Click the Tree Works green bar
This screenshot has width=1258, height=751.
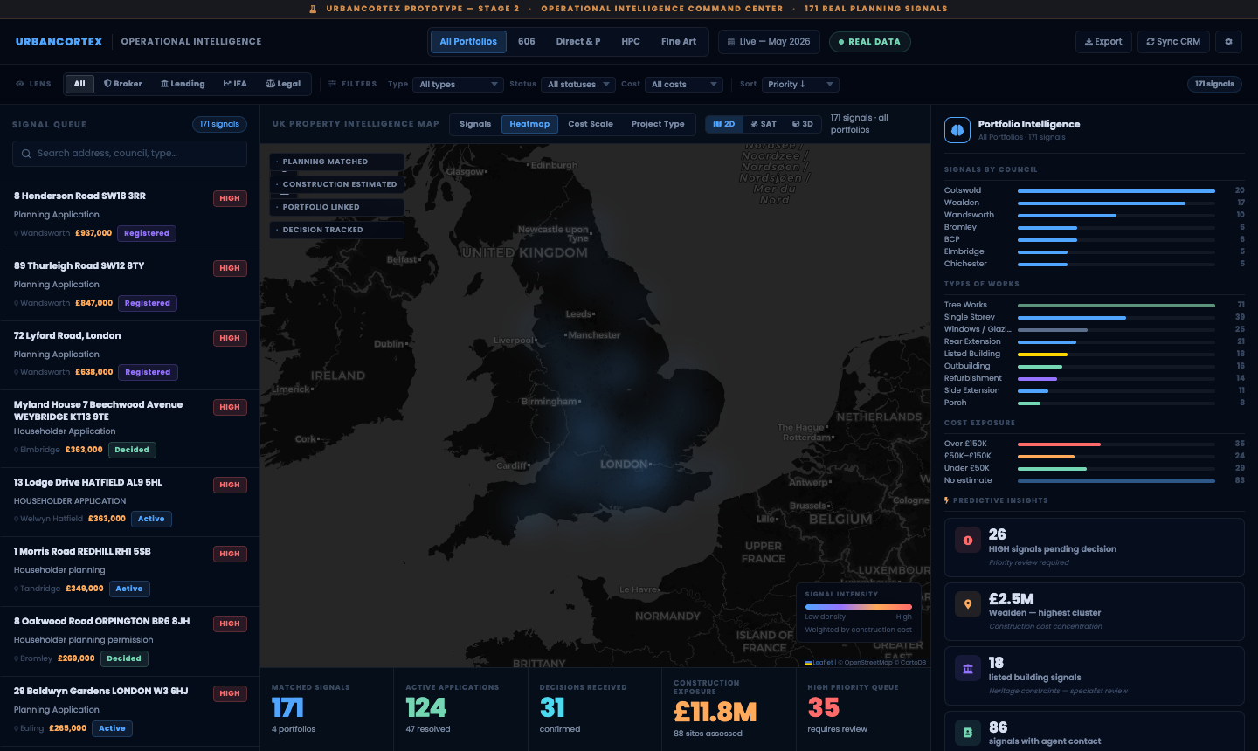(x=1116, y=306)
